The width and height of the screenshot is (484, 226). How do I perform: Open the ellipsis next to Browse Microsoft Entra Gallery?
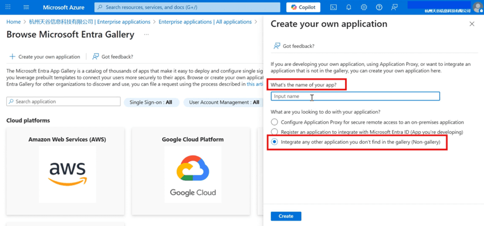point(146,35)
